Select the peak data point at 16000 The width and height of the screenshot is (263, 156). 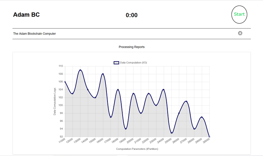click(x=103, y=74)
